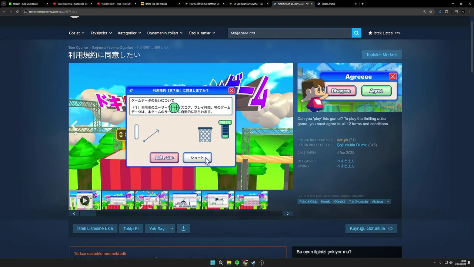Click the Point & Click tag
The height and width of the screenshot is (267, 474).
pos(308,202)
